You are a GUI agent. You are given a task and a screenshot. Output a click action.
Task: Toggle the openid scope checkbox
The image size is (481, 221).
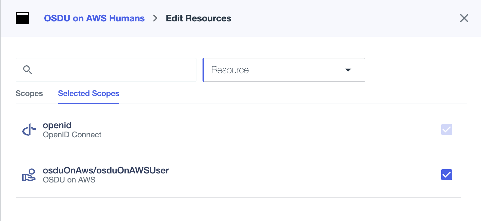pyautogui.click(x=447, y=129)
